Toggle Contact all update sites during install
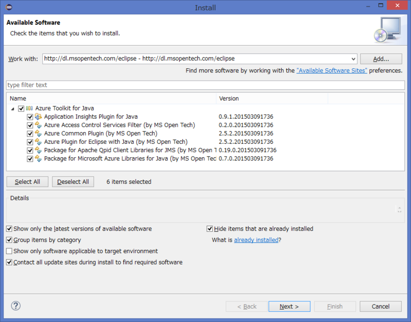Image resolution: width=411 pixels, height=322 pixels. 9,262
